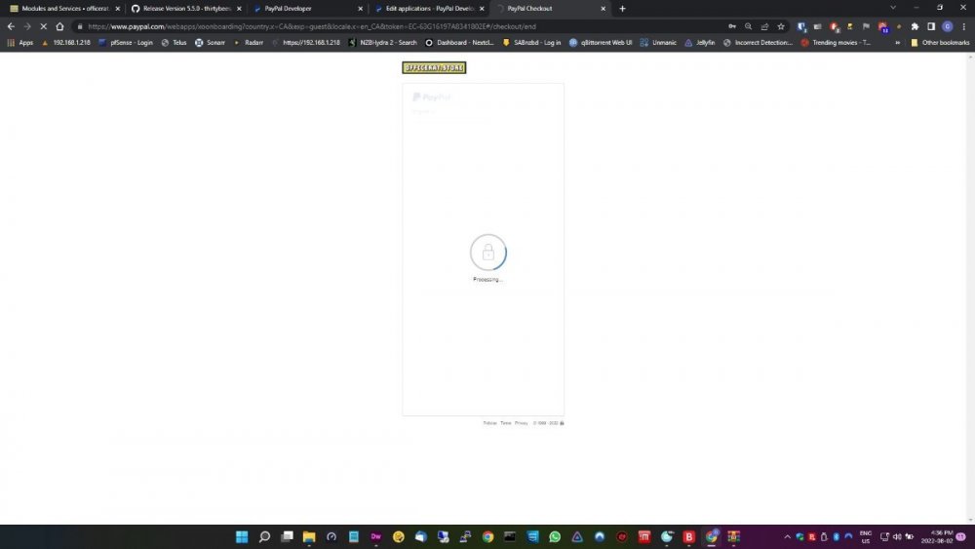Screen dimensions: 975x549
Task: Open File Explorer from the taskbar
Action: 309,536
